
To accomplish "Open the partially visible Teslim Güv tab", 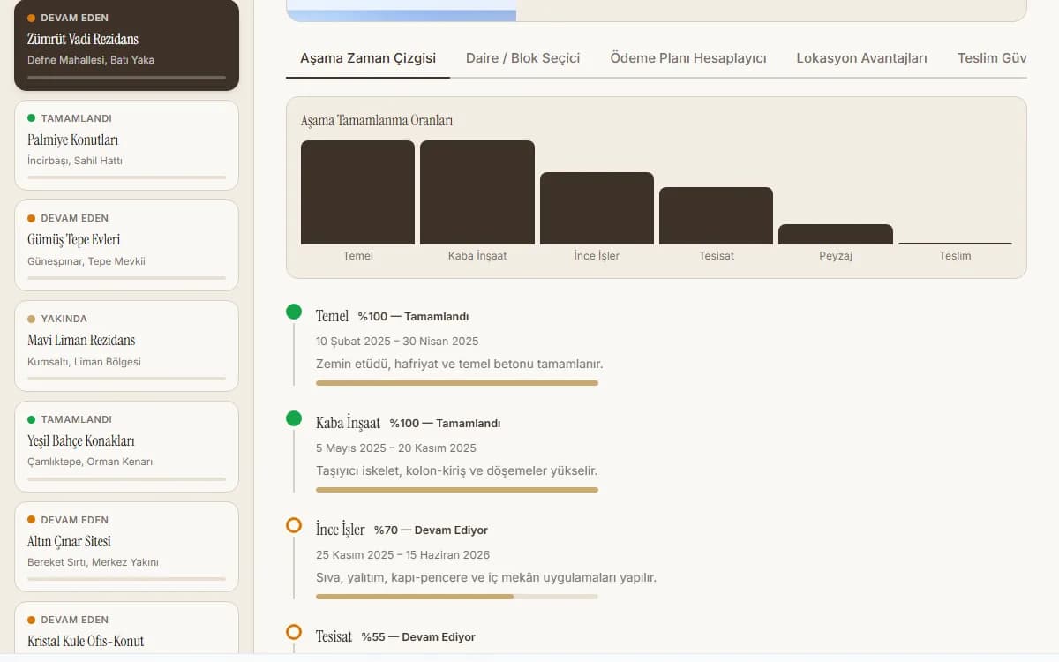I will coord(992,58).
